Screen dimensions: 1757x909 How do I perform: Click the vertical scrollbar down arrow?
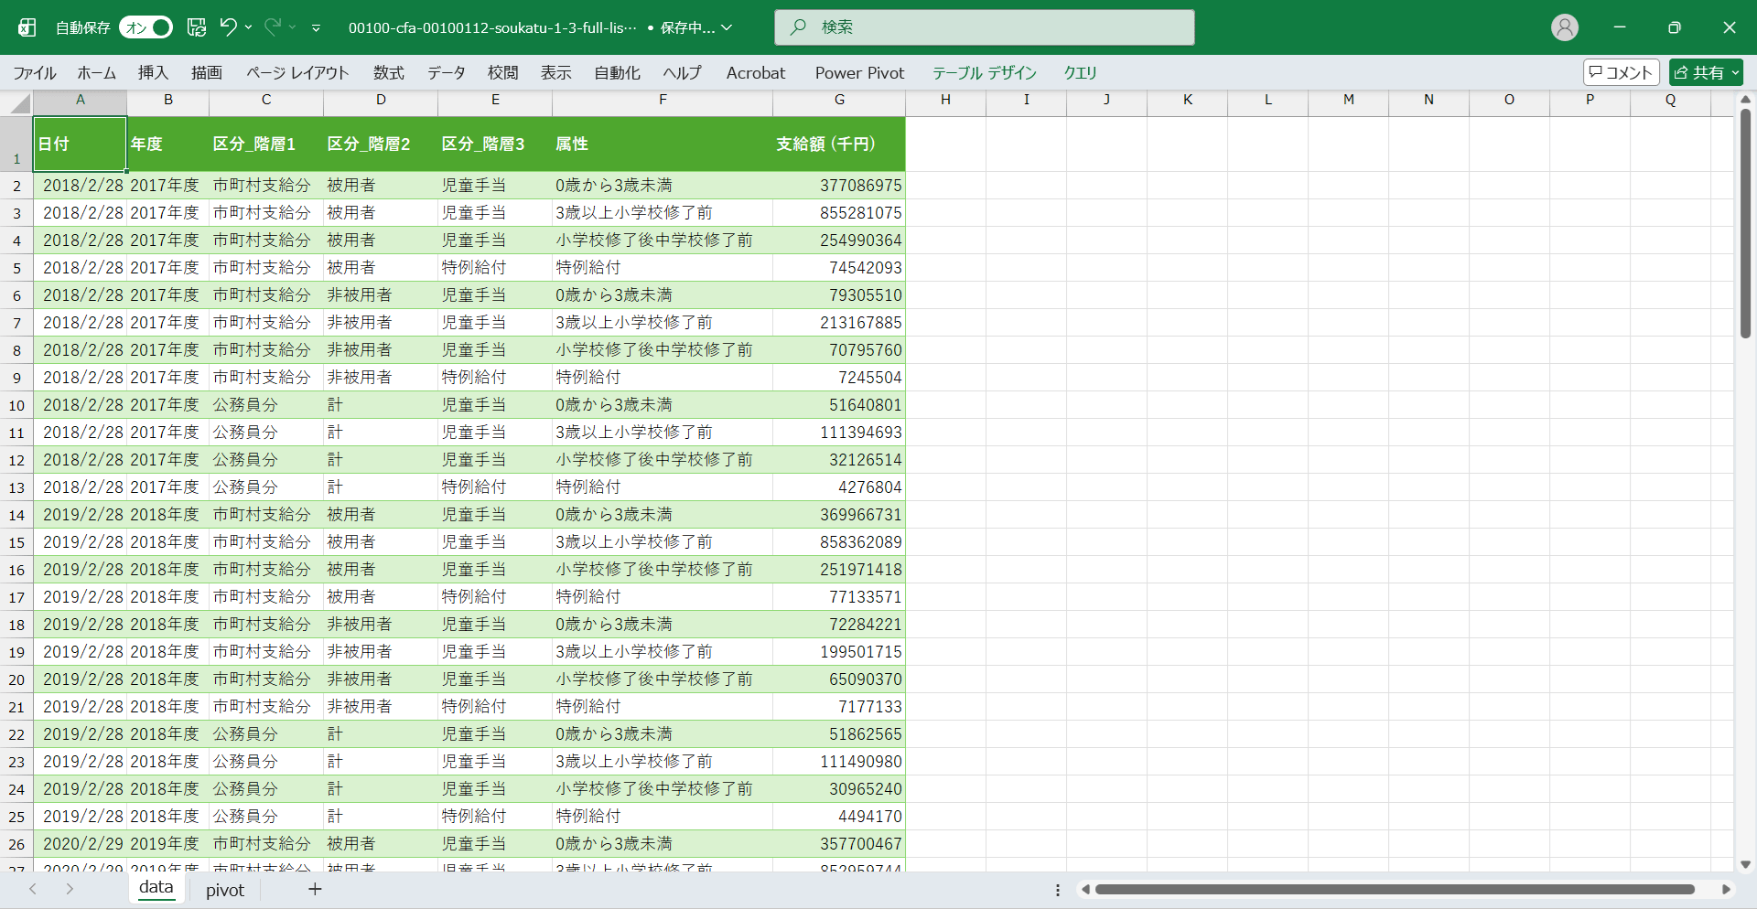1745,864
